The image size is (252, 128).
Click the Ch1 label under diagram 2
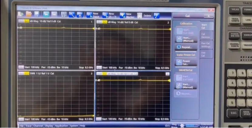click(99, 68)
